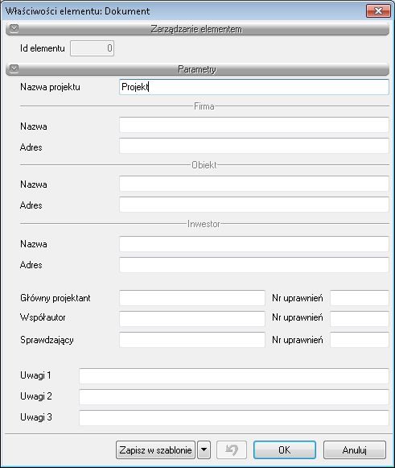Focus the Główny projektant name field
Screen dimensions: 395x468
point(192,298)
